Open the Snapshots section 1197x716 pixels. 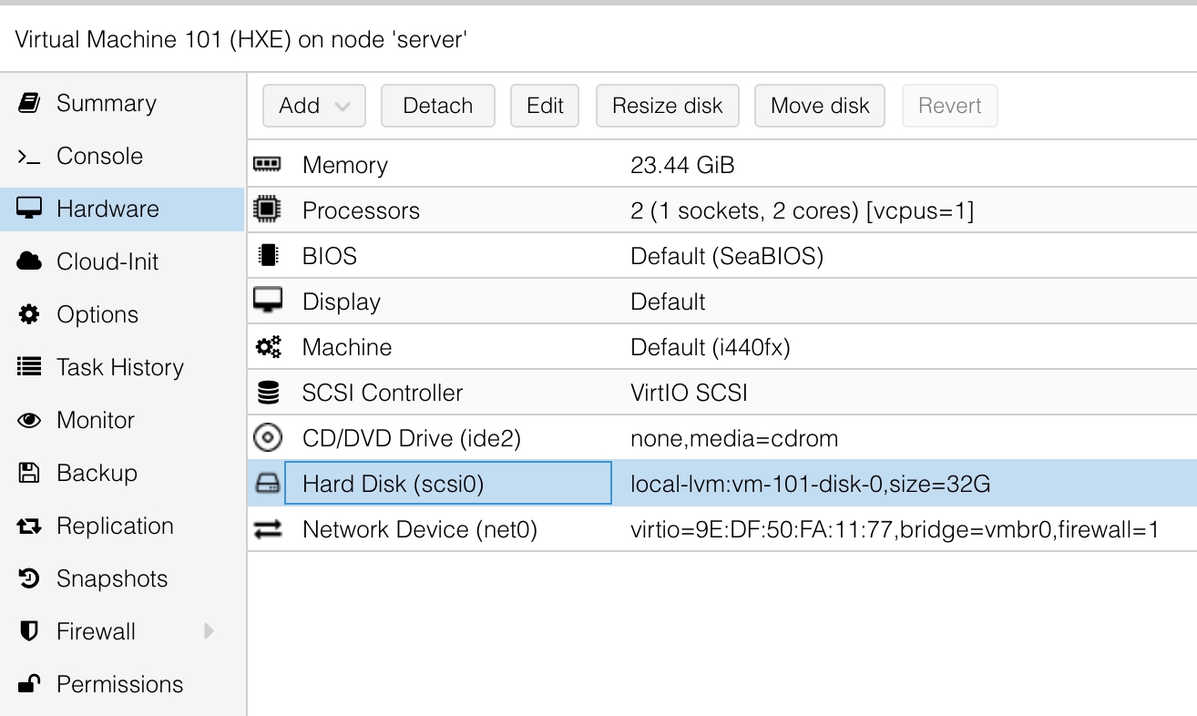coord(112,578)
